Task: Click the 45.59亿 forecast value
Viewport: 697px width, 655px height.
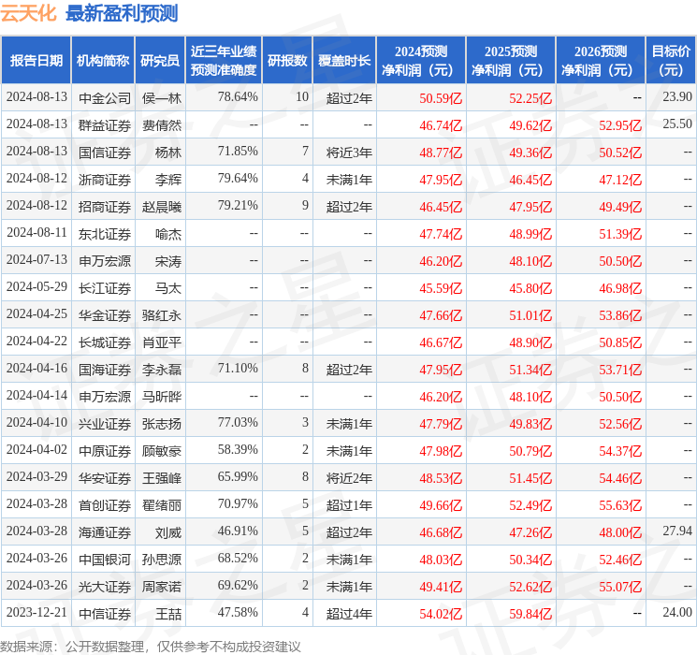Action: (441, 288)
